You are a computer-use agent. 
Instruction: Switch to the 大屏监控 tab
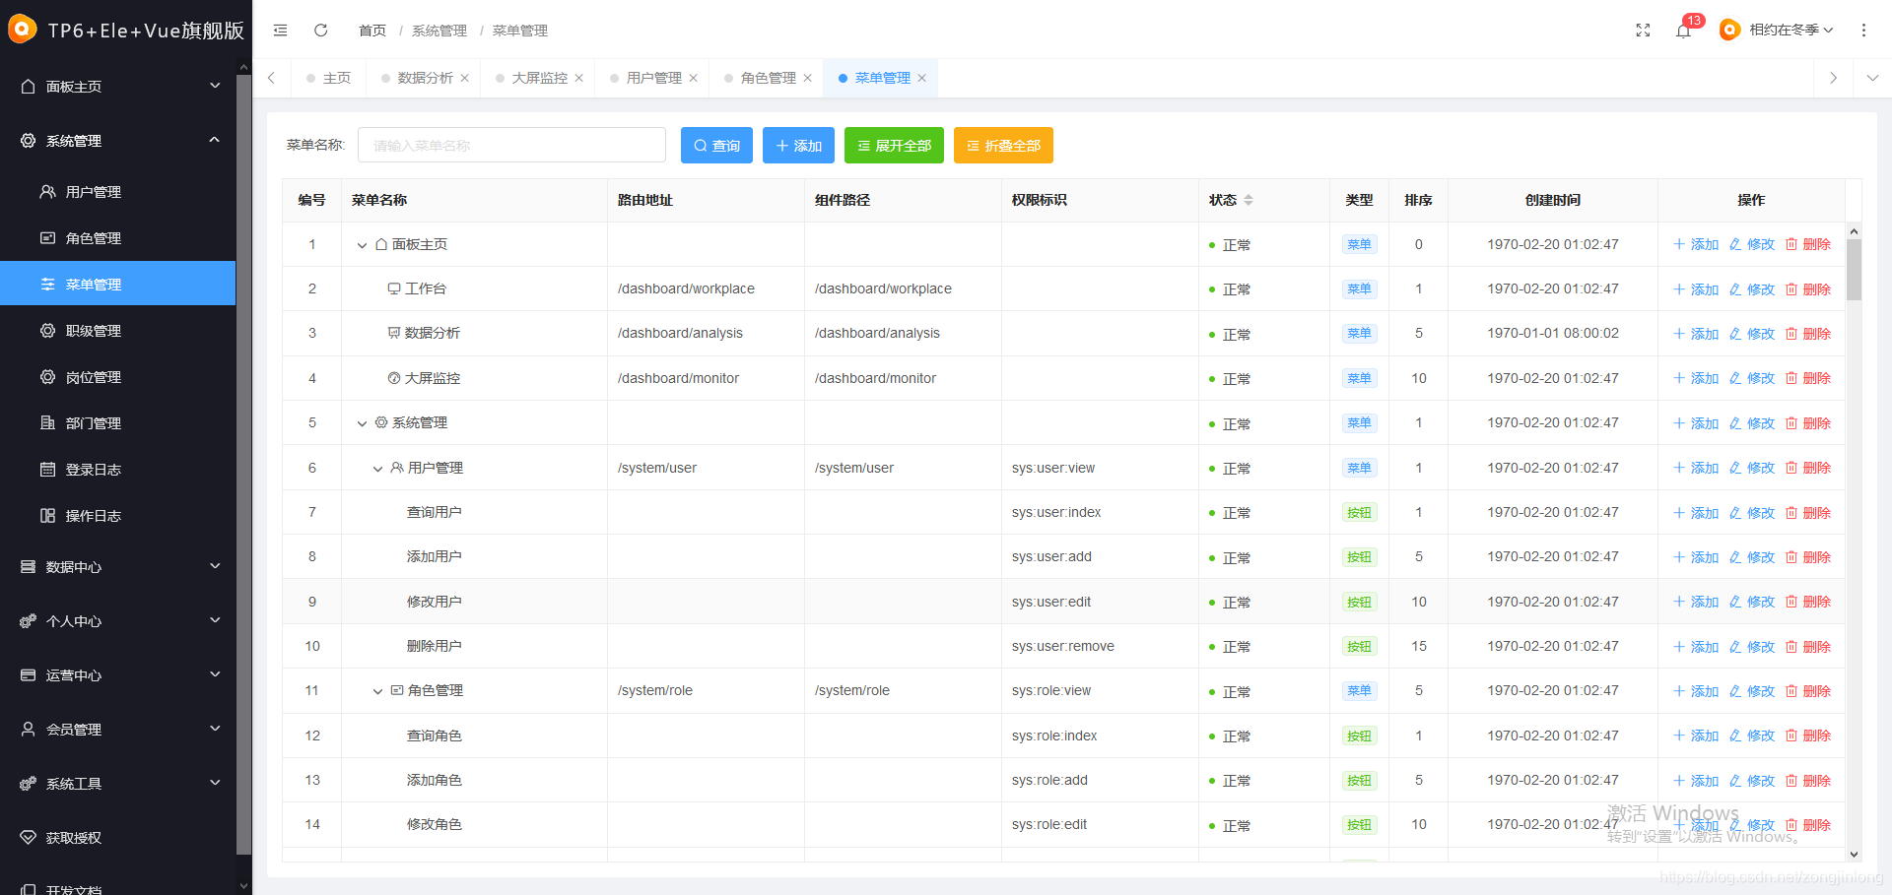click(x=539, y=78)
